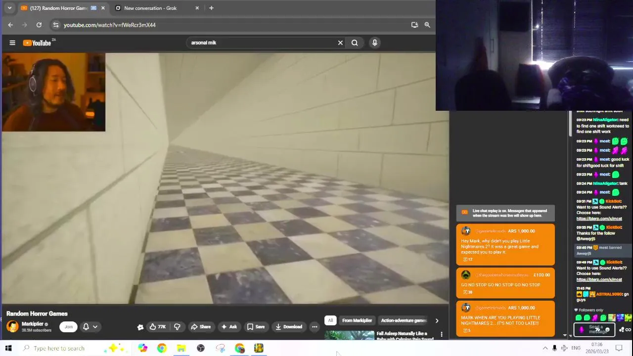
Task: Open the Windows notification center
Action: [619, 348]
